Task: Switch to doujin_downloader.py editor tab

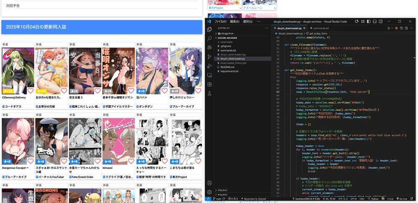Action: click(x=289, y=28)
